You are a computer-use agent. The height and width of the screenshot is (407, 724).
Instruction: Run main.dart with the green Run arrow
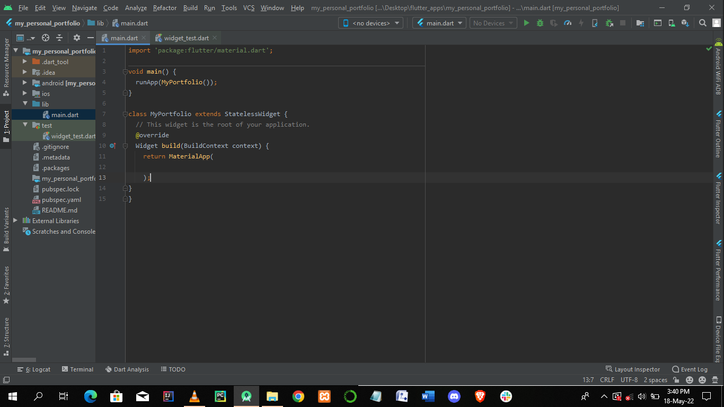[x=526, y=23]
